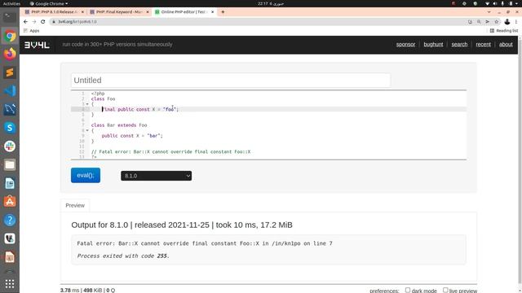Open LibreOffice Writer from the dock
522x293 pixels.
point(10,183)
